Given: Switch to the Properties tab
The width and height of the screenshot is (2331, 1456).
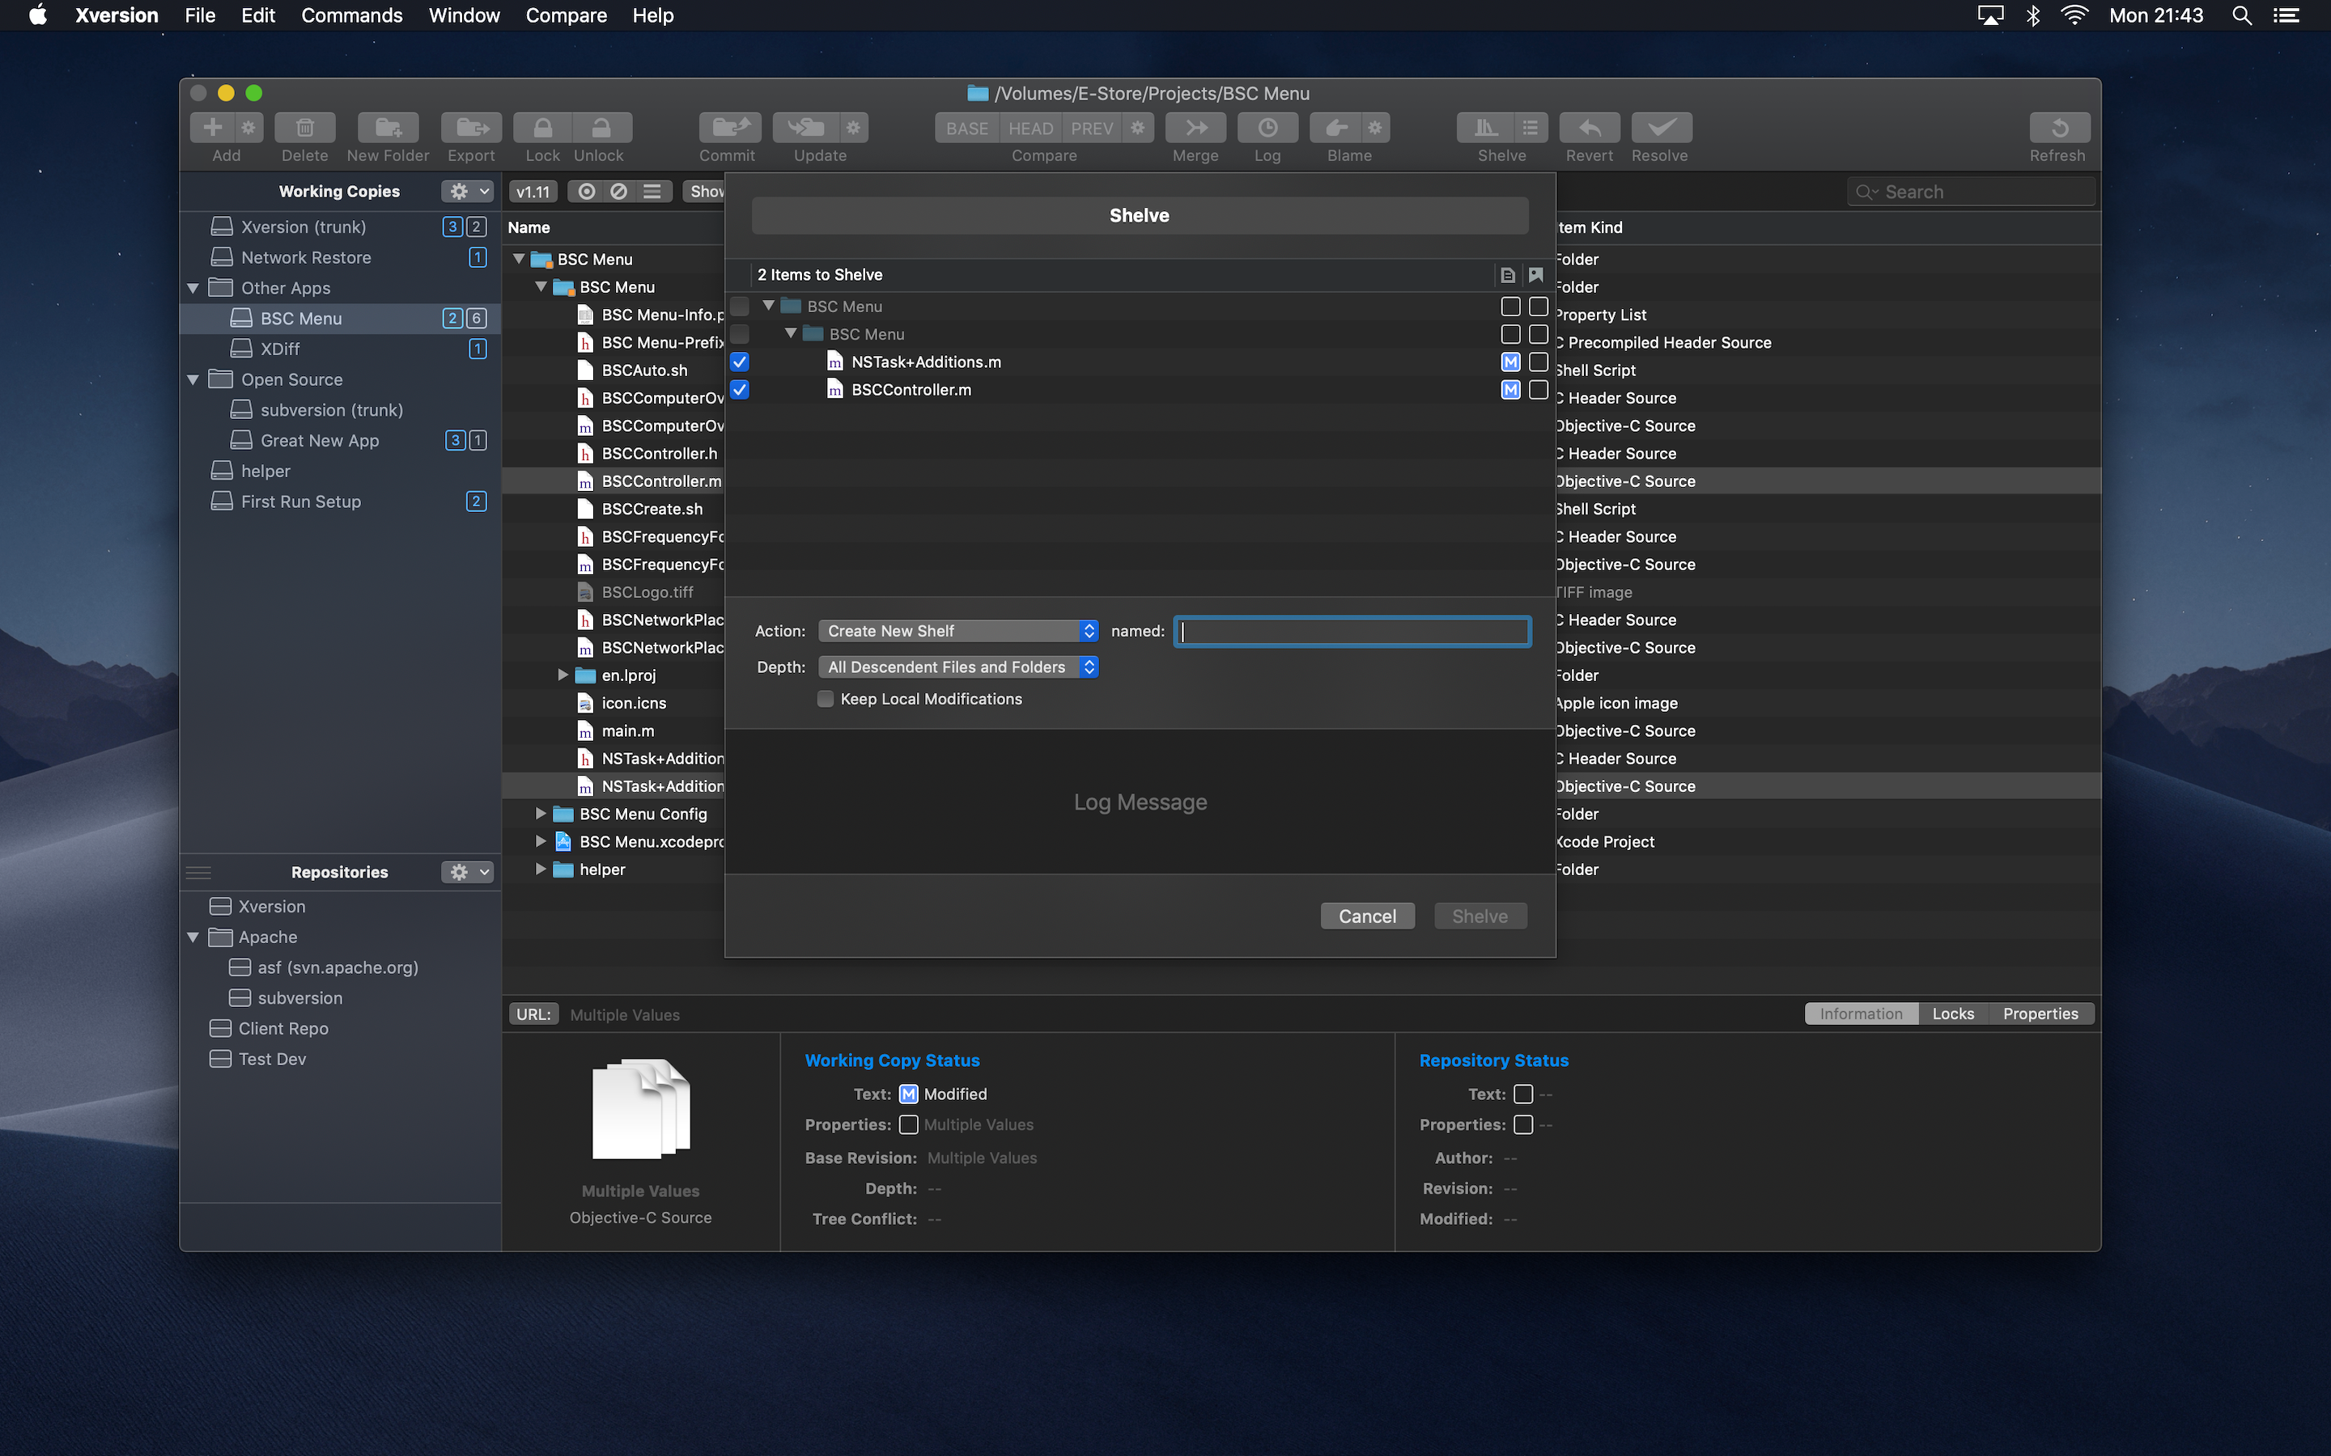Looking at the screenshot, I should (x=2040, y=1014).
